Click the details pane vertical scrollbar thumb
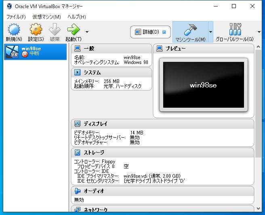 coord(258,104)
